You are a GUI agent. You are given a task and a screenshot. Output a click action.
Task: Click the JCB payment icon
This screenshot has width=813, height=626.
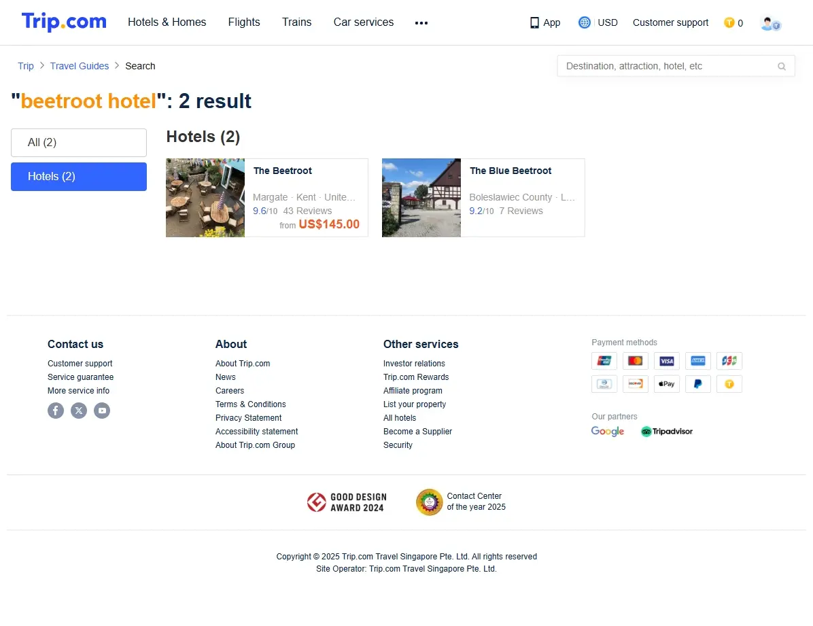coord(729,360)
